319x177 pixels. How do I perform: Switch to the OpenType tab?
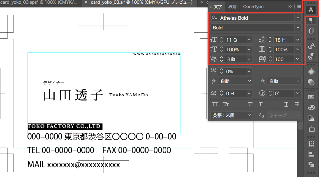tap(253, 7)
